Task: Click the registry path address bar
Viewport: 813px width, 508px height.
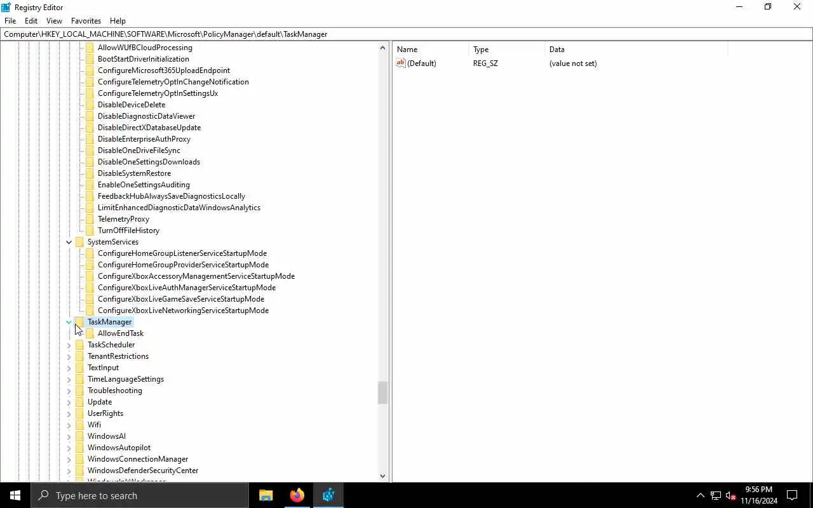Action: point(406,34)
